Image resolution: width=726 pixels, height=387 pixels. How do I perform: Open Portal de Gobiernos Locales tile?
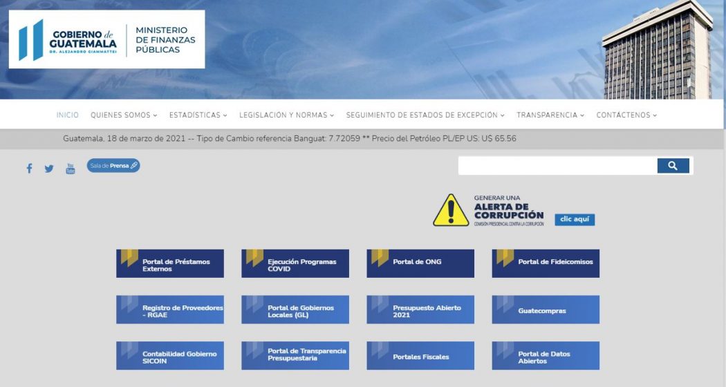(295, 310)
